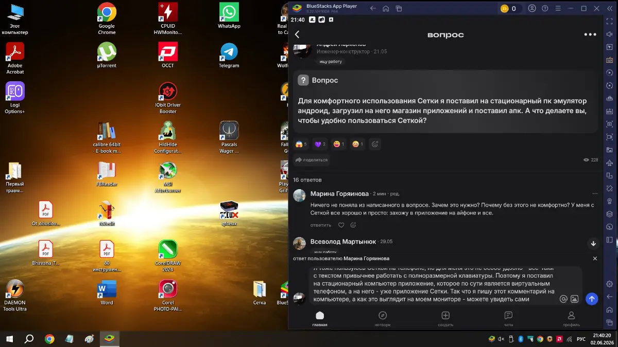The height and width of the screenshot is (347, 618).
Task: Open BlueStacks settings gear in side toolbar
Action: 610,284
